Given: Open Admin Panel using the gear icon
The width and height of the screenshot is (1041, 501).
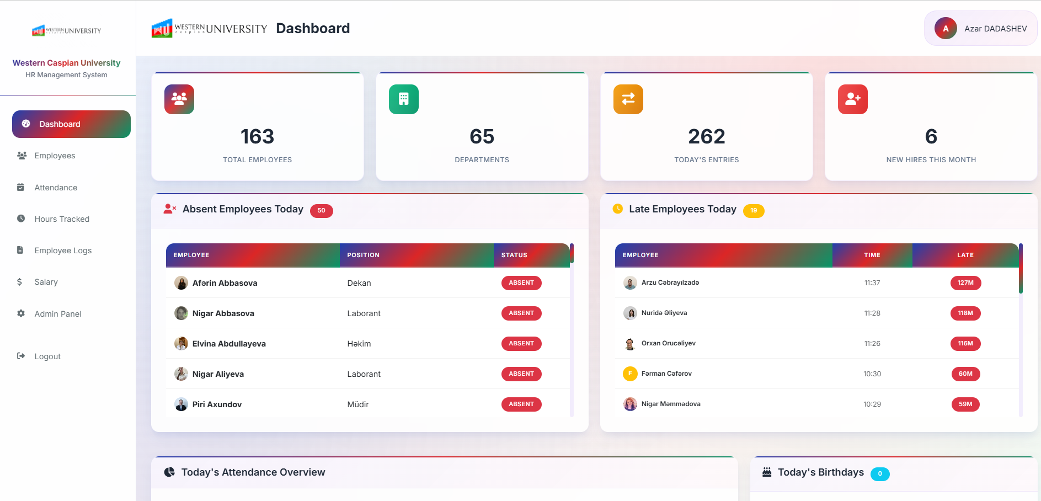Looking at the screenshot, I should [x=21, y=313].
